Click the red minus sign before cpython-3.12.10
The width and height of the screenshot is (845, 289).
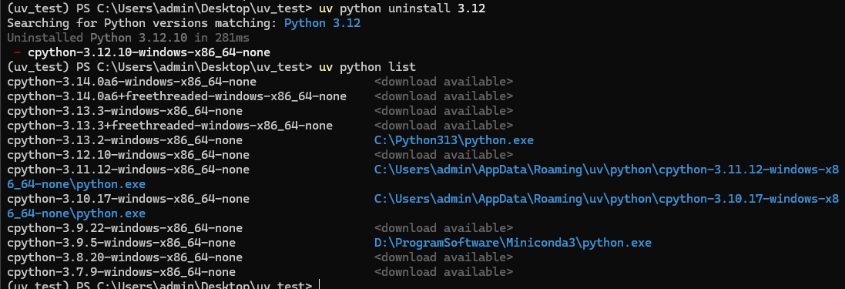point(17,53)
